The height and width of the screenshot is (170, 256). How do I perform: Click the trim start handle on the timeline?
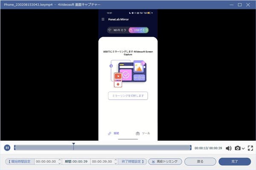[x=15, y=148]
